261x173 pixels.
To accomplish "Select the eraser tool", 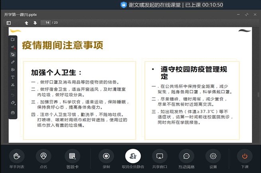I will click(x=13, y=102).
